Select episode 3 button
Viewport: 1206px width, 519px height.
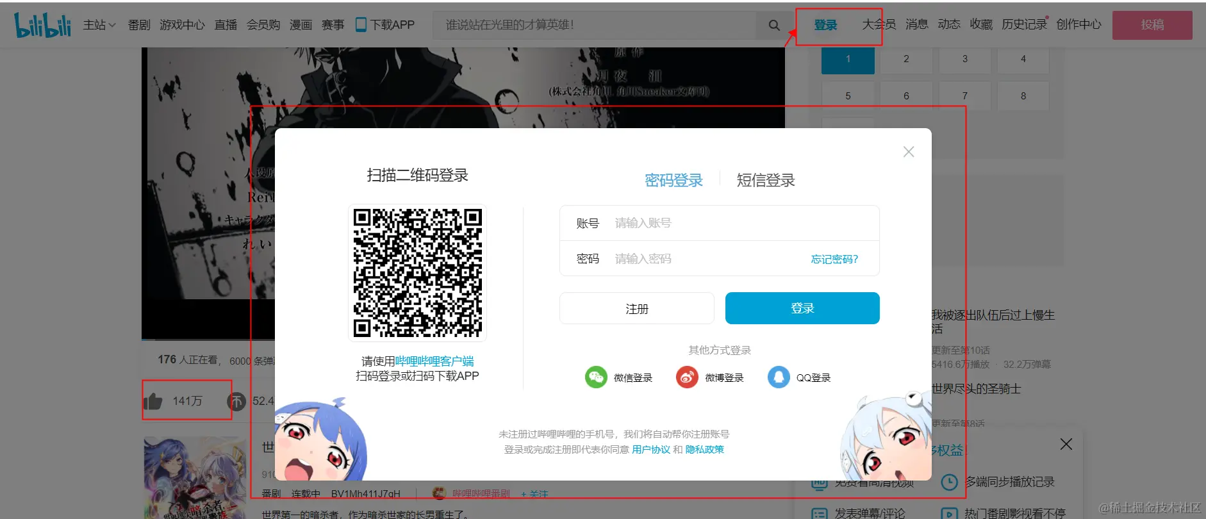964,60
